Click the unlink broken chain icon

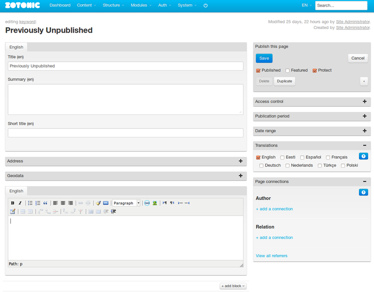(x=88, y=203)
